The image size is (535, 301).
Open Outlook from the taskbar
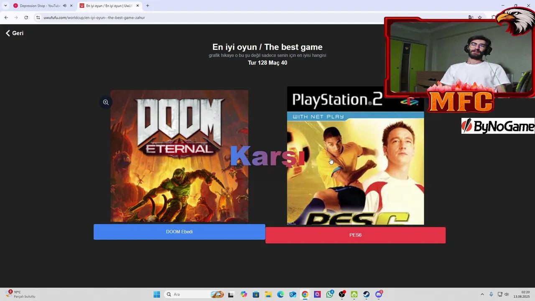pyautogui.click(x=293, y=294)
